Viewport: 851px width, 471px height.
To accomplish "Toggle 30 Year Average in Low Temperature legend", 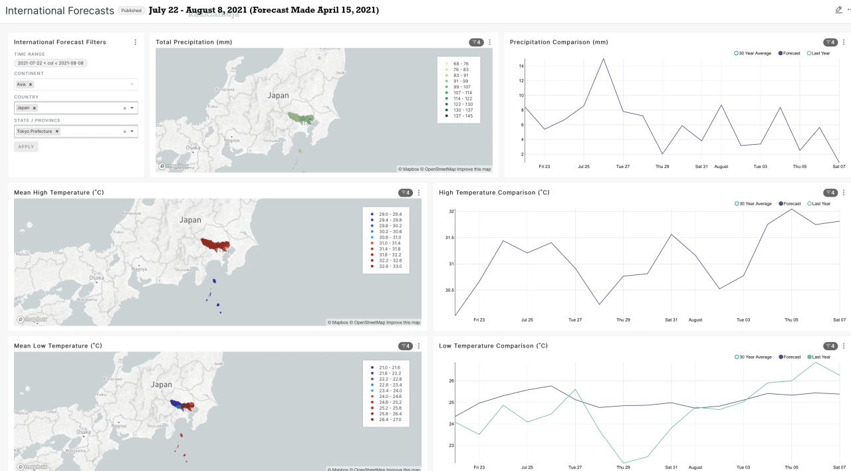I will tap(753, 357).
